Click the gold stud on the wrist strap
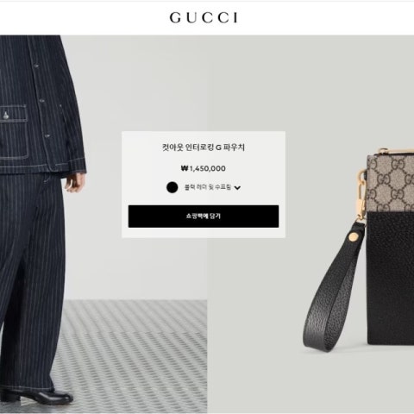The height and width of the screenshot is (414, 414). click(353, 237)
